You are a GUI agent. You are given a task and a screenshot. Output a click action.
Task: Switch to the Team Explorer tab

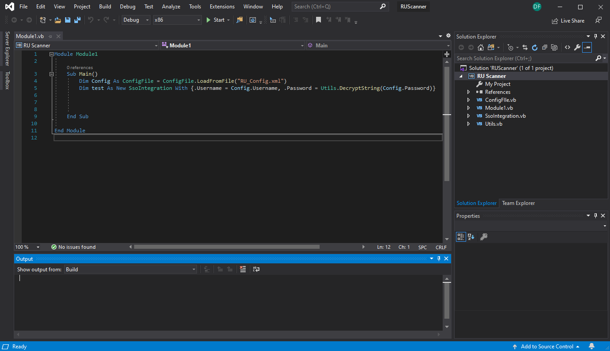(x=518, y=203)
